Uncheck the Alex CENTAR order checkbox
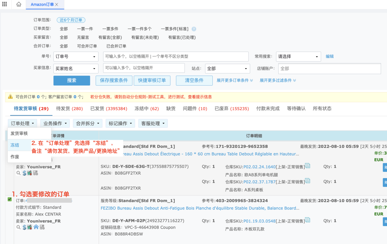This screenshot has width=387, height=244. click(x=10, y=199)
